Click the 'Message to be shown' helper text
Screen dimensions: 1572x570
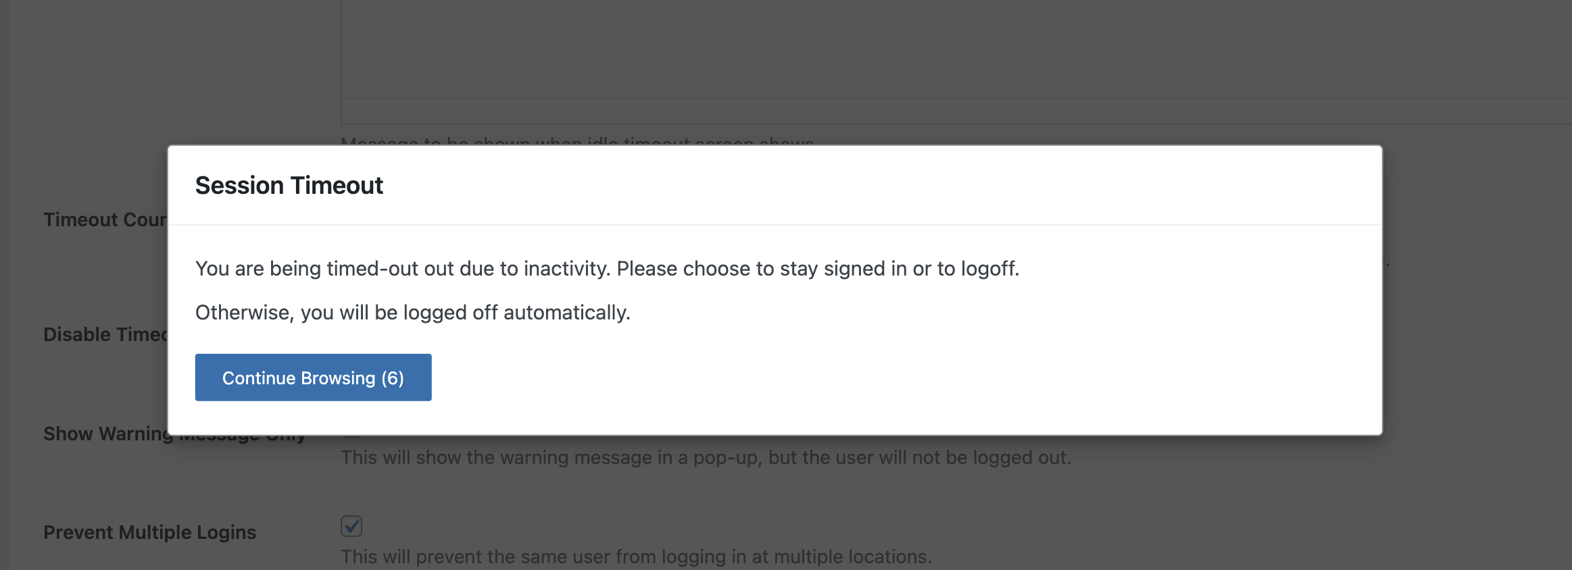point(577,141)
